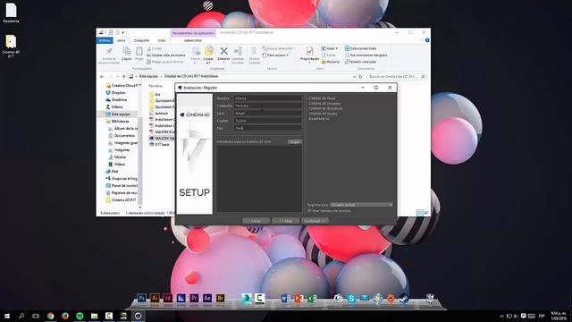Screen dimensions: 572x322
Task: Select BodyPaint 3D in list
Action: click(319, 119)
